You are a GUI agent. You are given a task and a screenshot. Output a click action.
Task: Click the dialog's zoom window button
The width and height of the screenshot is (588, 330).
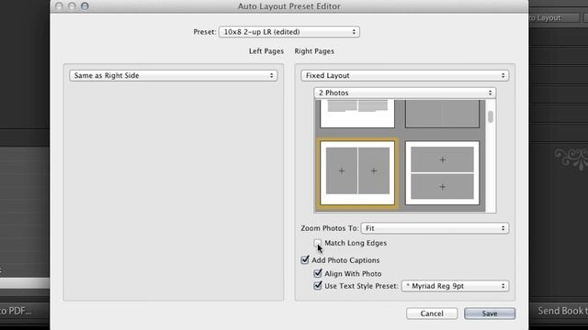[85, 6]
